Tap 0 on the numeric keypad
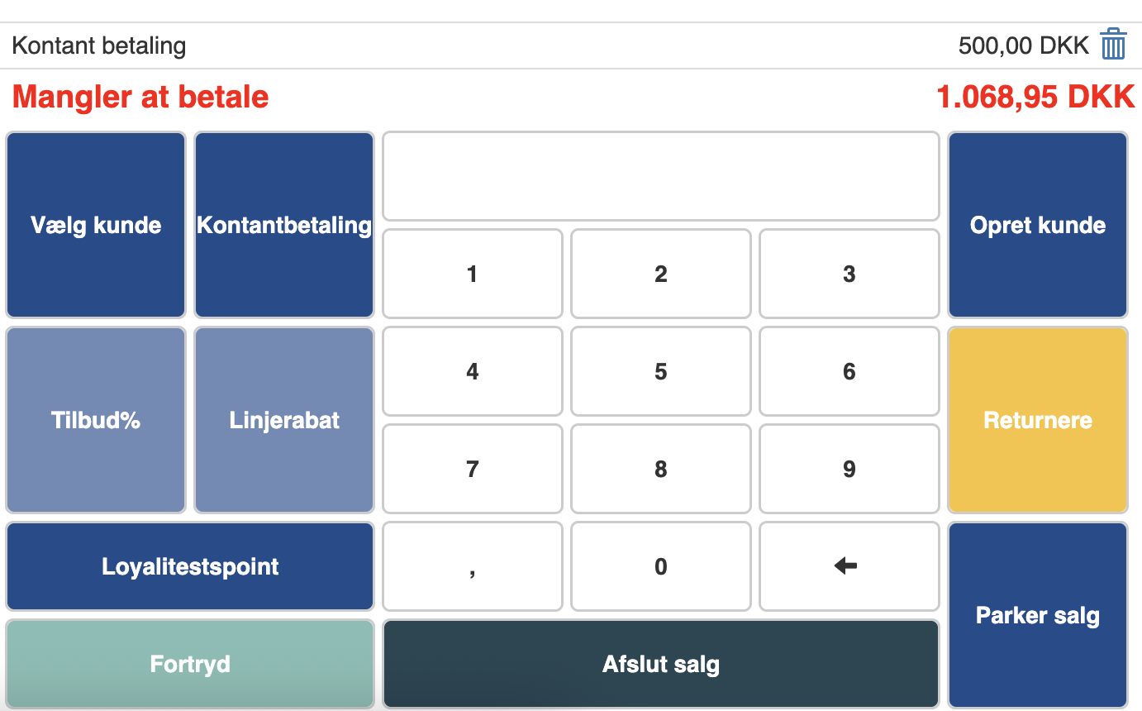The image size is (1142, 711). [660, 566]
